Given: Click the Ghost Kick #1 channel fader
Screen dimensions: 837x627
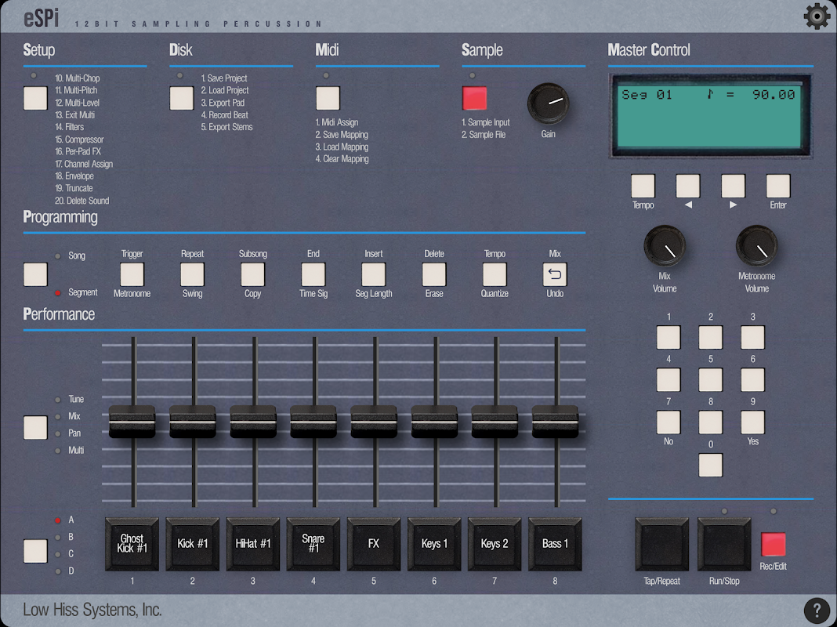Looking at the screenshot, I should click(132, 422).
